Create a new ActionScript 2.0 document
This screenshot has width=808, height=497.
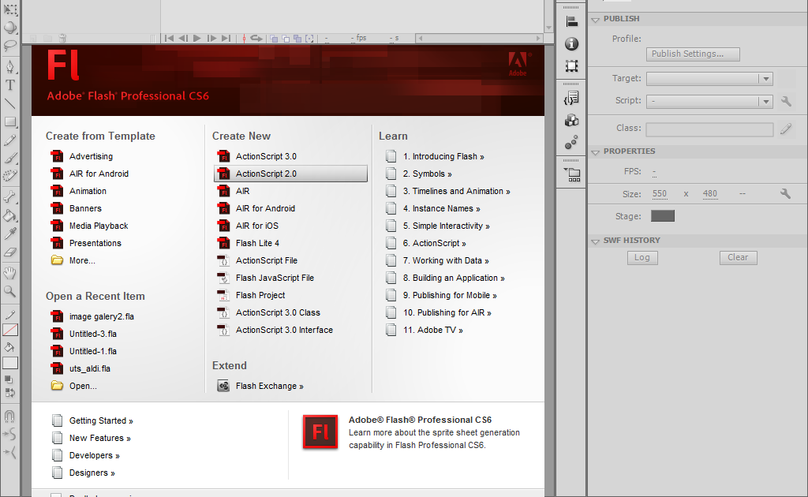click(290, 174)
